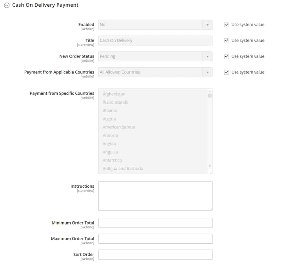Open the Enabled dropdown
Image resolution: width=294 pixels, height=266 pixels.
point(155,25)
